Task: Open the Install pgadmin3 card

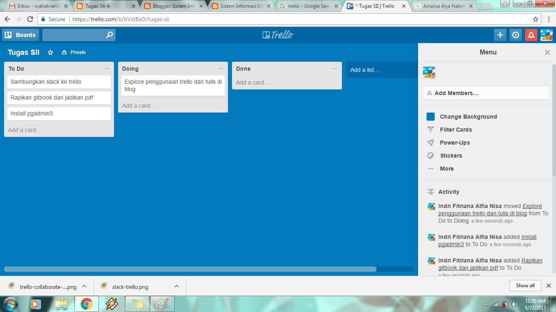Action: click(x=59, y=114)
